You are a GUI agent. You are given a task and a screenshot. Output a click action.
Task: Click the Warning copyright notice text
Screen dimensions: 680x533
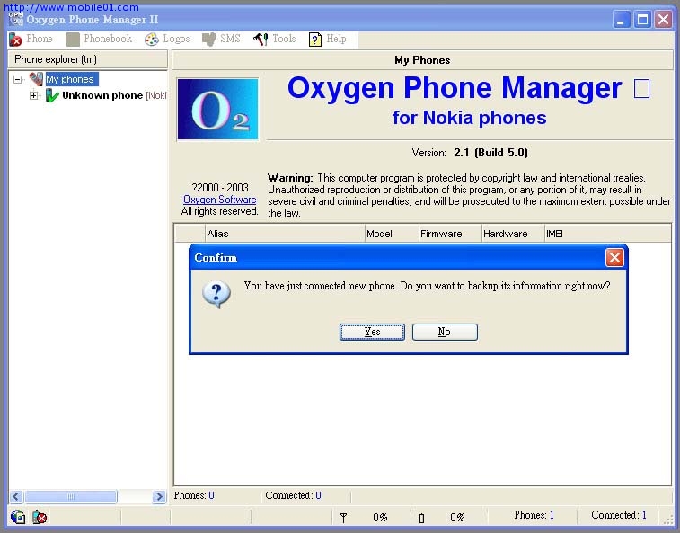pos(469,195)
